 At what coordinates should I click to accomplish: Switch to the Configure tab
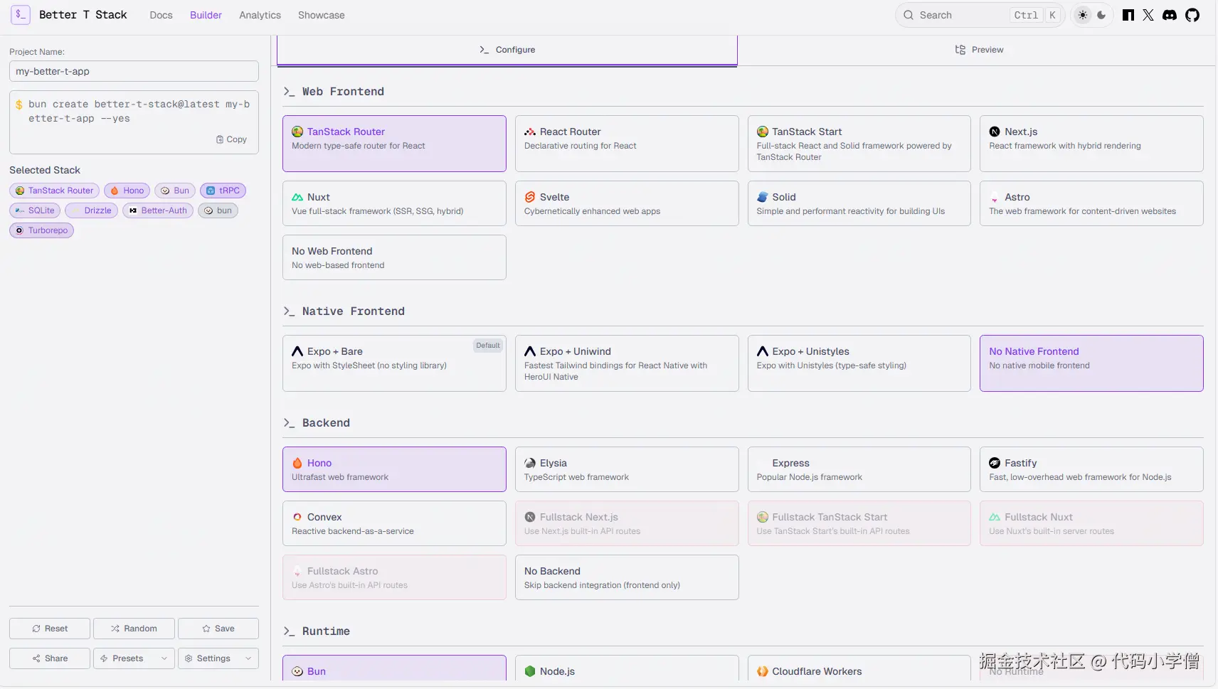507,50
